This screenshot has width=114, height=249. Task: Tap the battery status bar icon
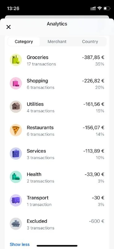107,8
